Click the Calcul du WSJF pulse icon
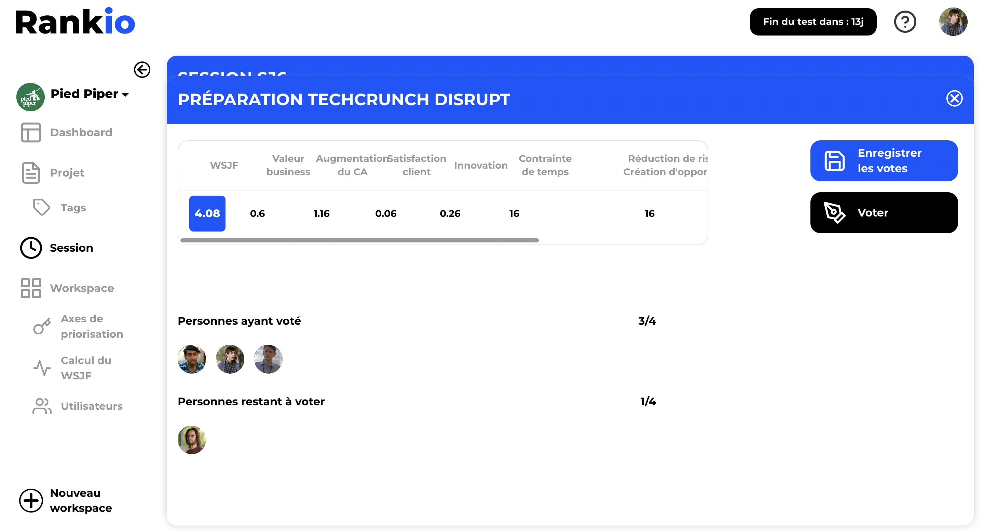984x532 pixels. tap(42, 368)
